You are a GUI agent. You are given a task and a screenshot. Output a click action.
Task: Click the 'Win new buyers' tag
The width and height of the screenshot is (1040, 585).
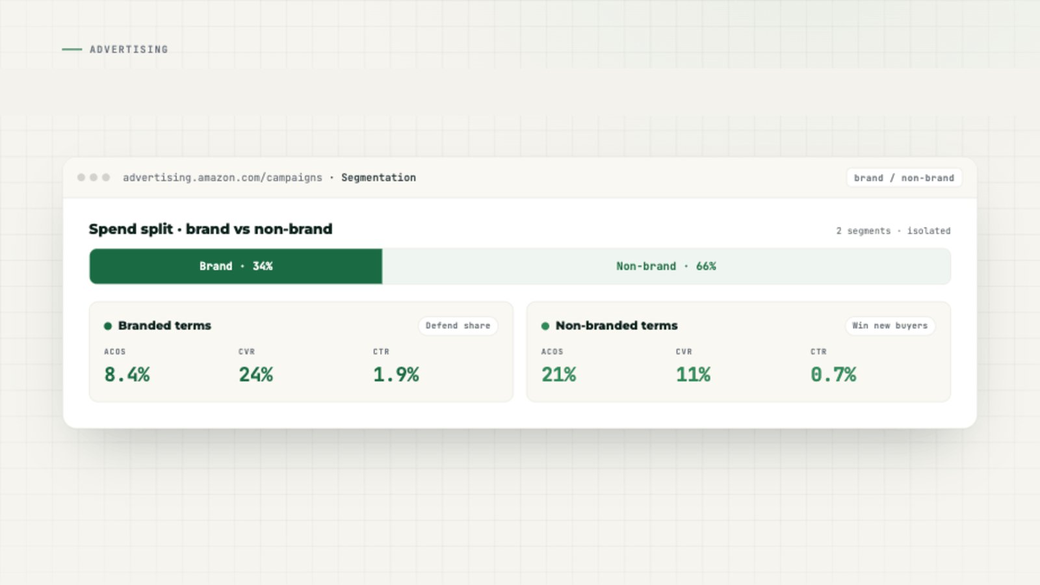(x=890, y=326)
